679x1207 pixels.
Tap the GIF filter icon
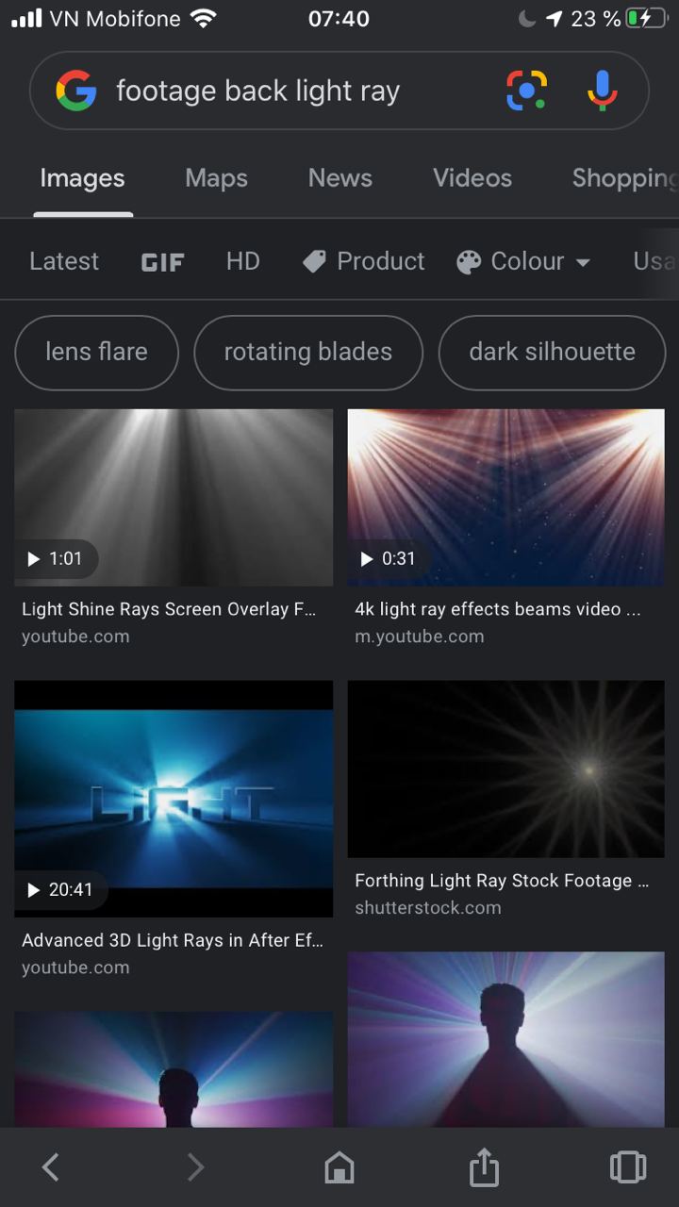tap(162, 262)
